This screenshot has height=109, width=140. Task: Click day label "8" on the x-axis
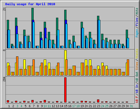[x=38, y=106]
